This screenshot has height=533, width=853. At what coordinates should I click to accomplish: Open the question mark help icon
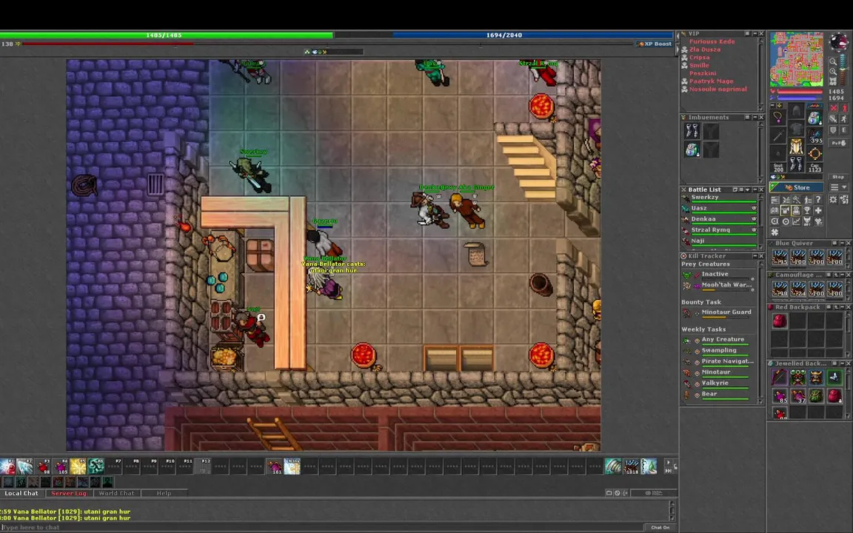click(818, 200)
